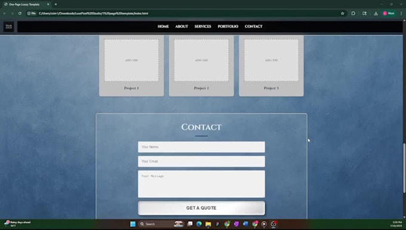Open the File site info chip

click(x=32, y=13)
